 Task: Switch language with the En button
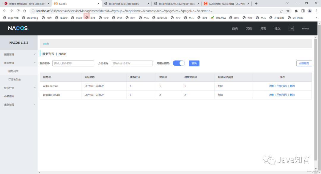click(291, 29)
